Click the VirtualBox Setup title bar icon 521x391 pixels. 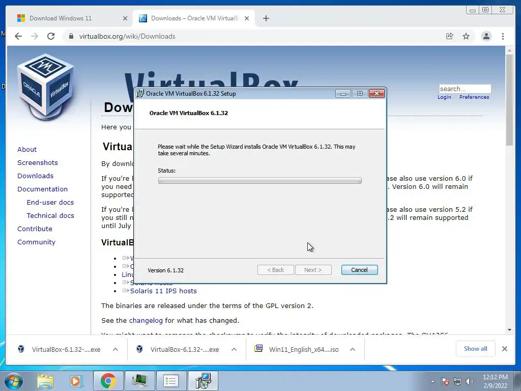140,94
